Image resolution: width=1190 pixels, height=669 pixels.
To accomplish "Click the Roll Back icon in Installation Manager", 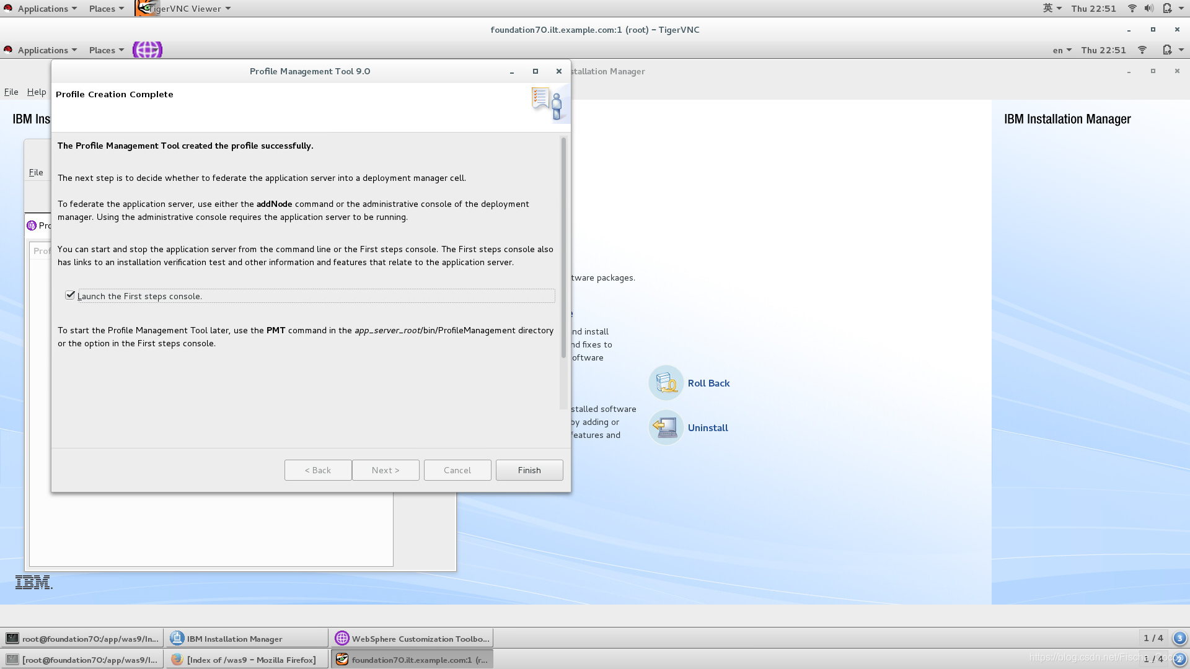I will [x=666, y=383].
